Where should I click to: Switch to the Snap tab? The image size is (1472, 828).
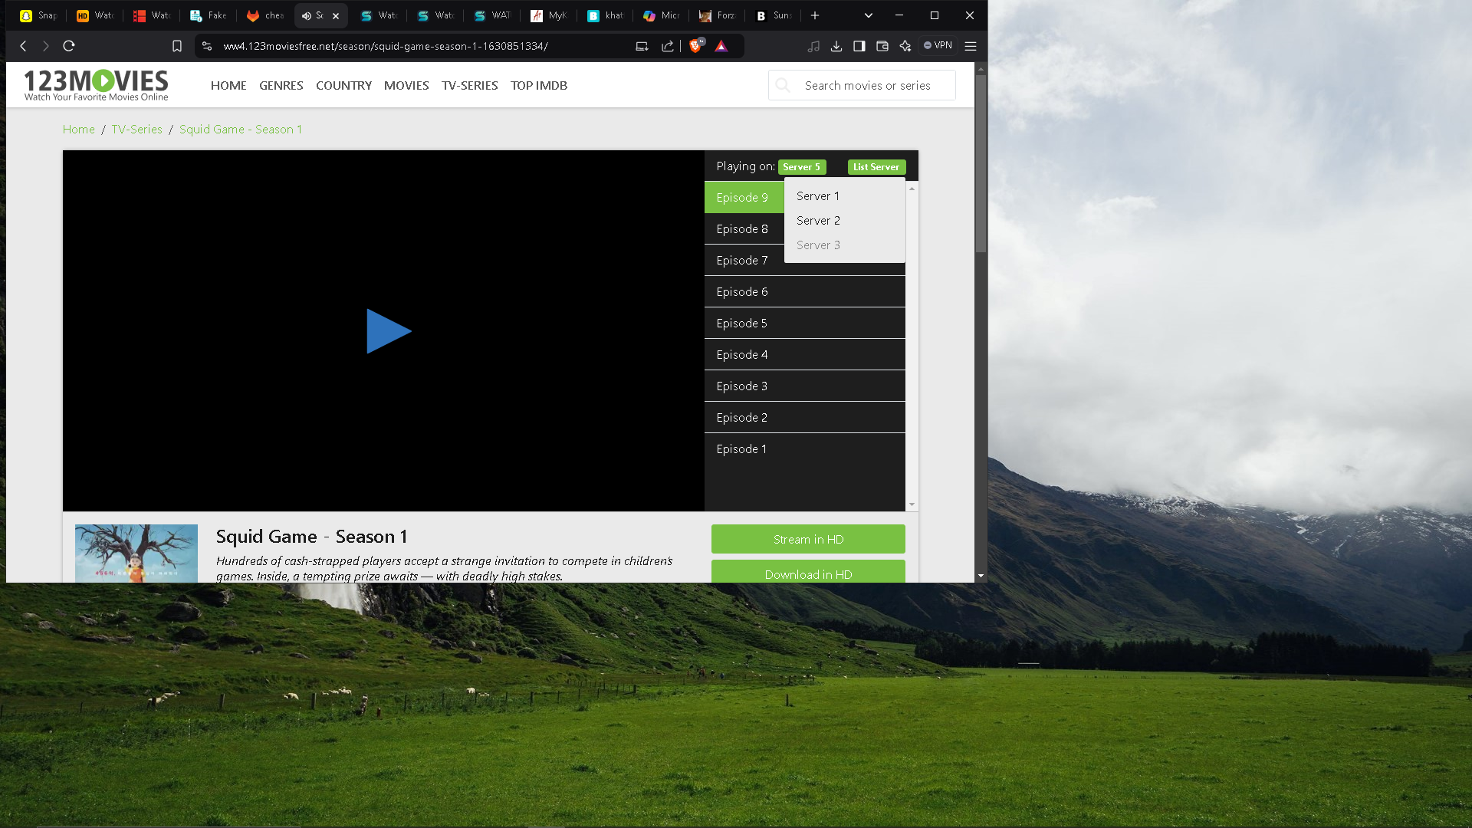[x=38, y=15]
